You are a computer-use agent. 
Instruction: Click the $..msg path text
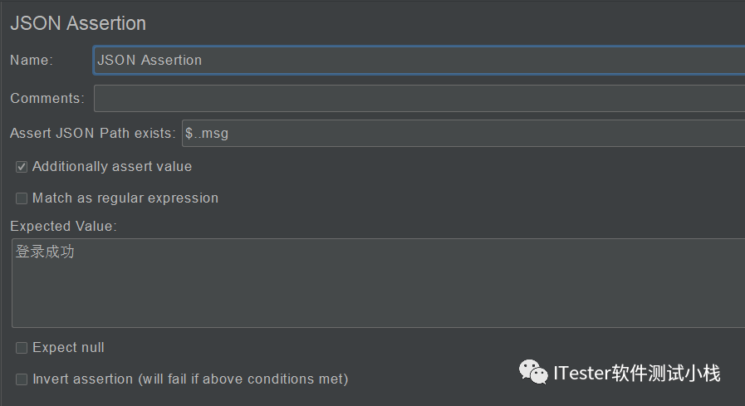pyautogui.click(x=207, y=133)
